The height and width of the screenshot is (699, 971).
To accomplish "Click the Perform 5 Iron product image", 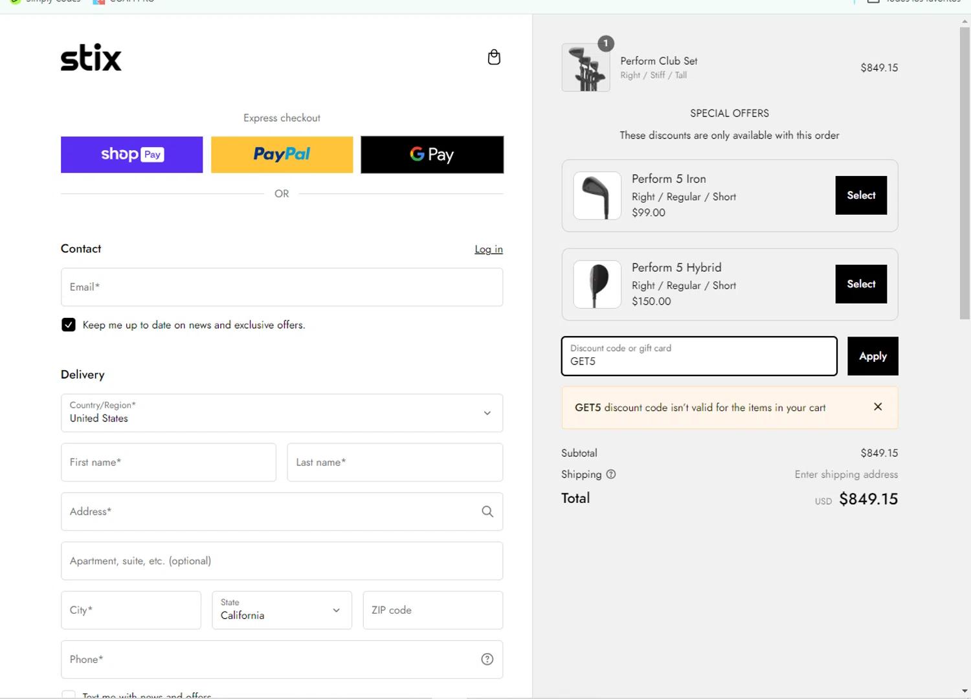I will tap(597, 196).
